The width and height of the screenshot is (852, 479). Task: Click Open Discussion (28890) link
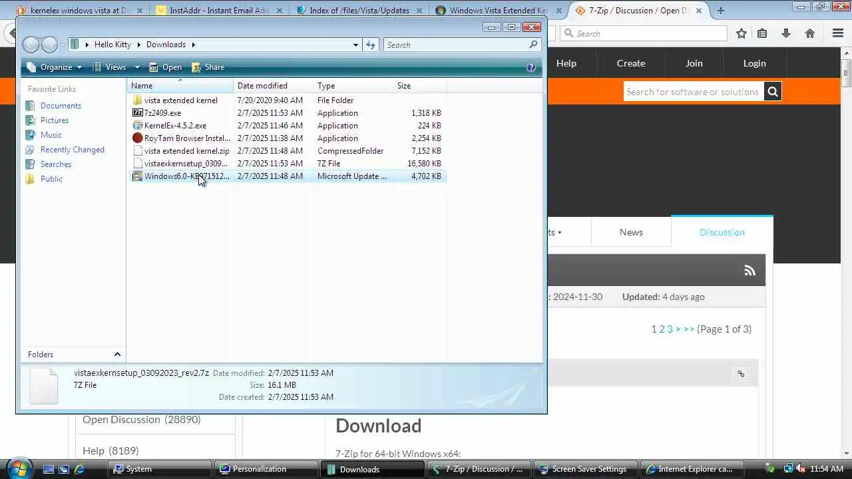(142, 420)
